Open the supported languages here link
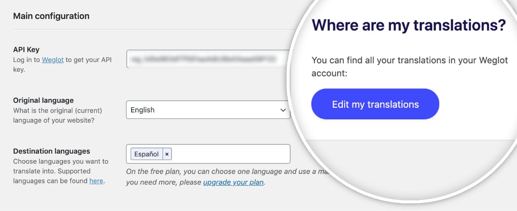Screen dimensions: 517x211 (x=96, y=181)
